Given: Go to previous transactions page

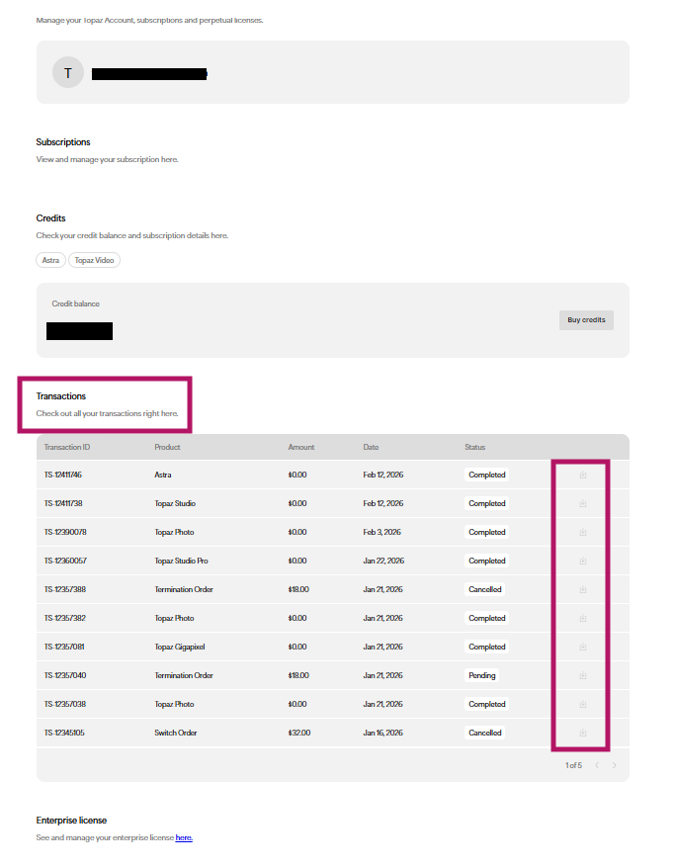Looking at the screenshot, I should coord(597,765).
